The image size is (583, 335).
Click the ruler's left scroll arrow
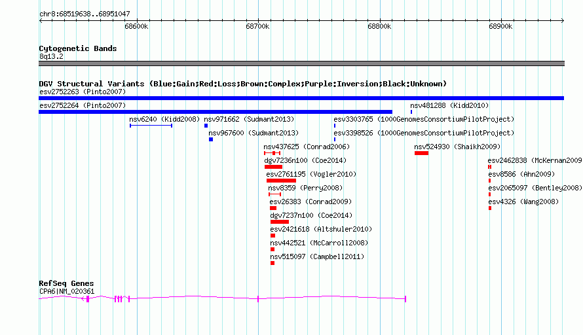coord(41,20)
